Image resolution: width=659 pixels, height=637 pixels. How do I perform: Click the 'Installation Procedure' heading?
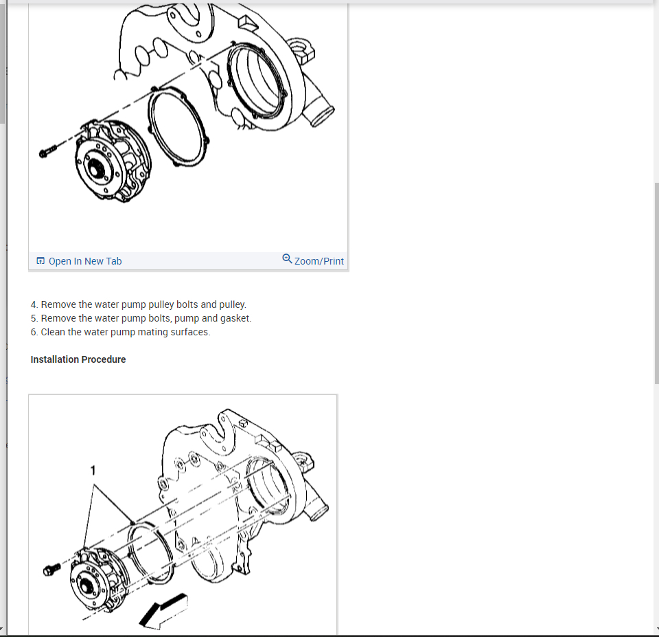78,360
